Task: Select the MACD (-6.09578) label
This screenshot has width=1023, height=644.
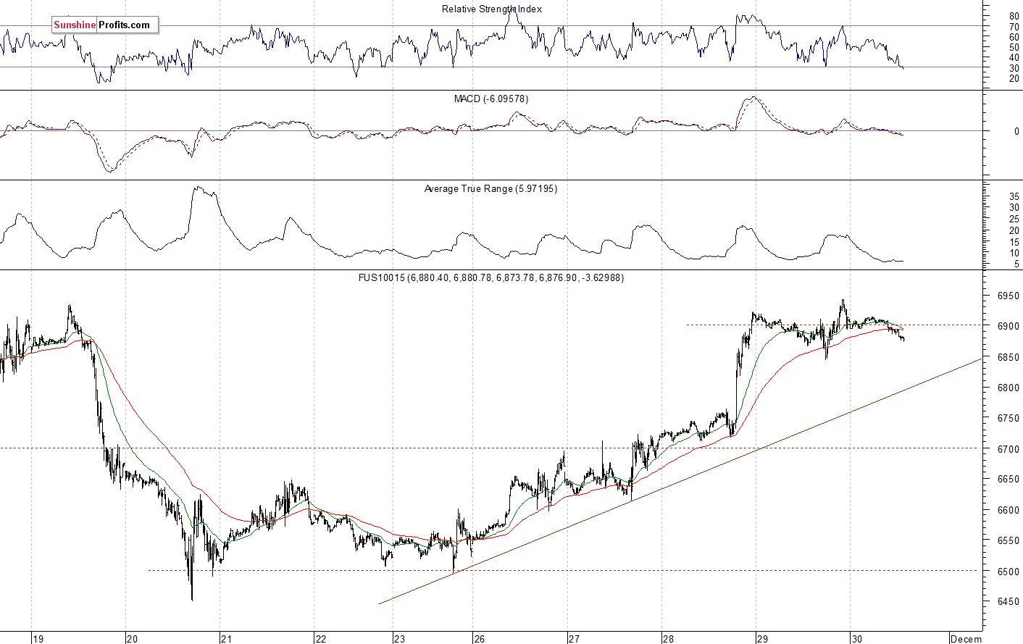Action: [x=491, y=99]
